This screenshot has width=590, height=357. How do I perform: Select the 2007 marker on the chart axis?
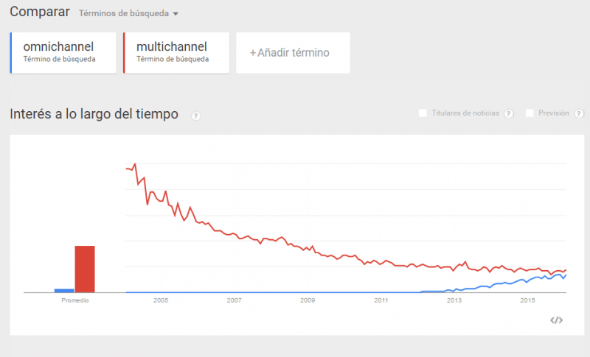[x=235, y=300]
